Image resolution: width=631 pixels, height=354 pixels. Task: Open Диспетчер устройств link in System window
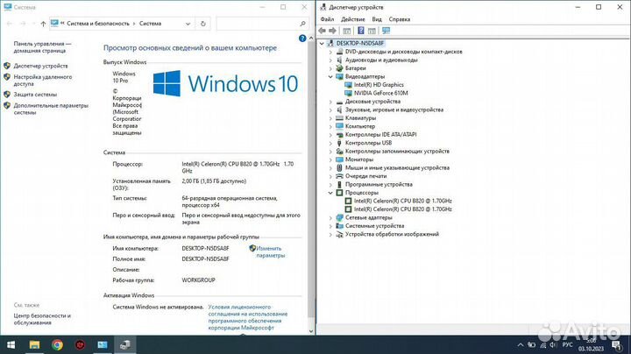[40, 66]
